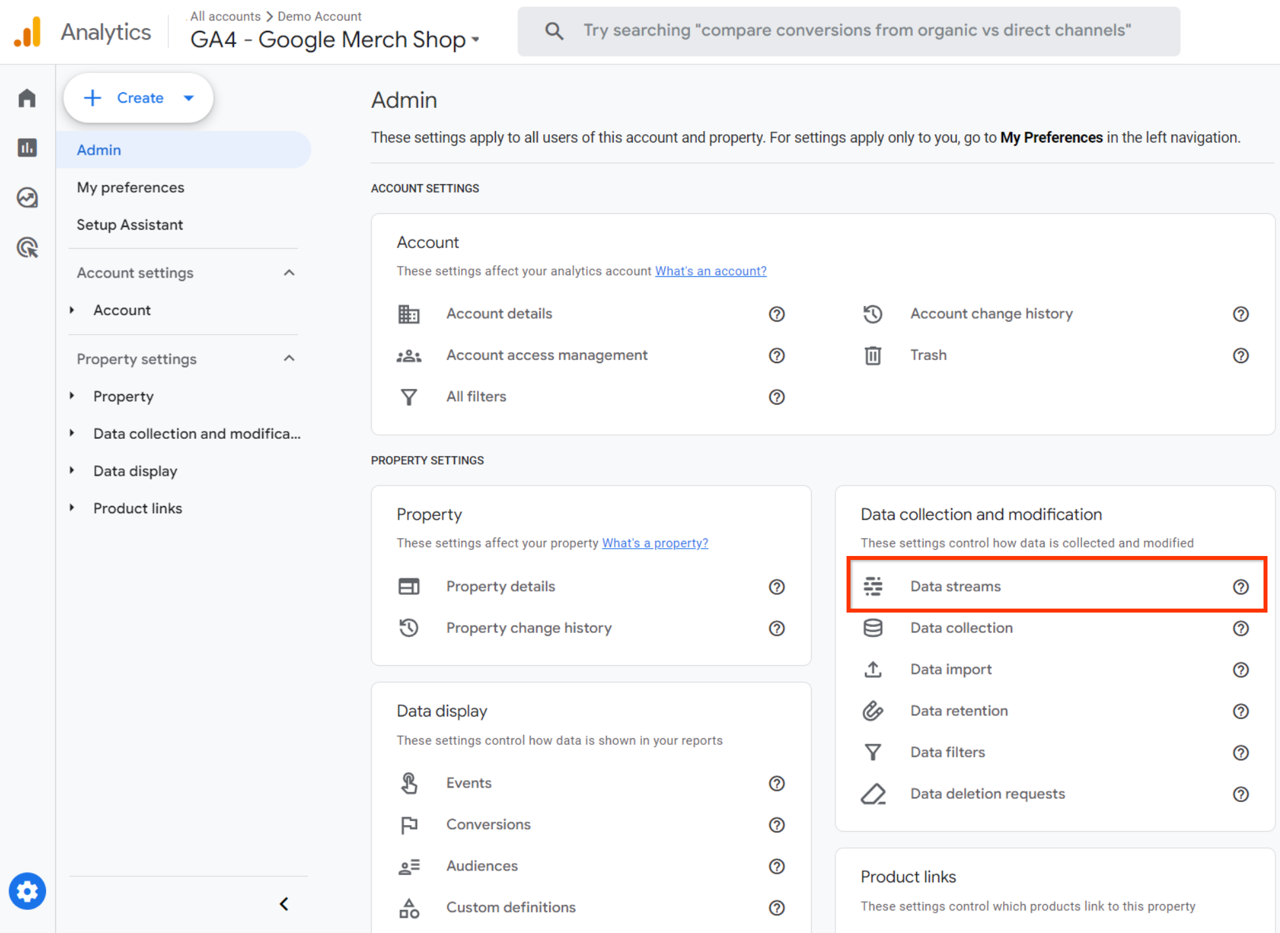Select Admin in the left menu
This screenshot has width=1280, height=933.
coord(184,150)
